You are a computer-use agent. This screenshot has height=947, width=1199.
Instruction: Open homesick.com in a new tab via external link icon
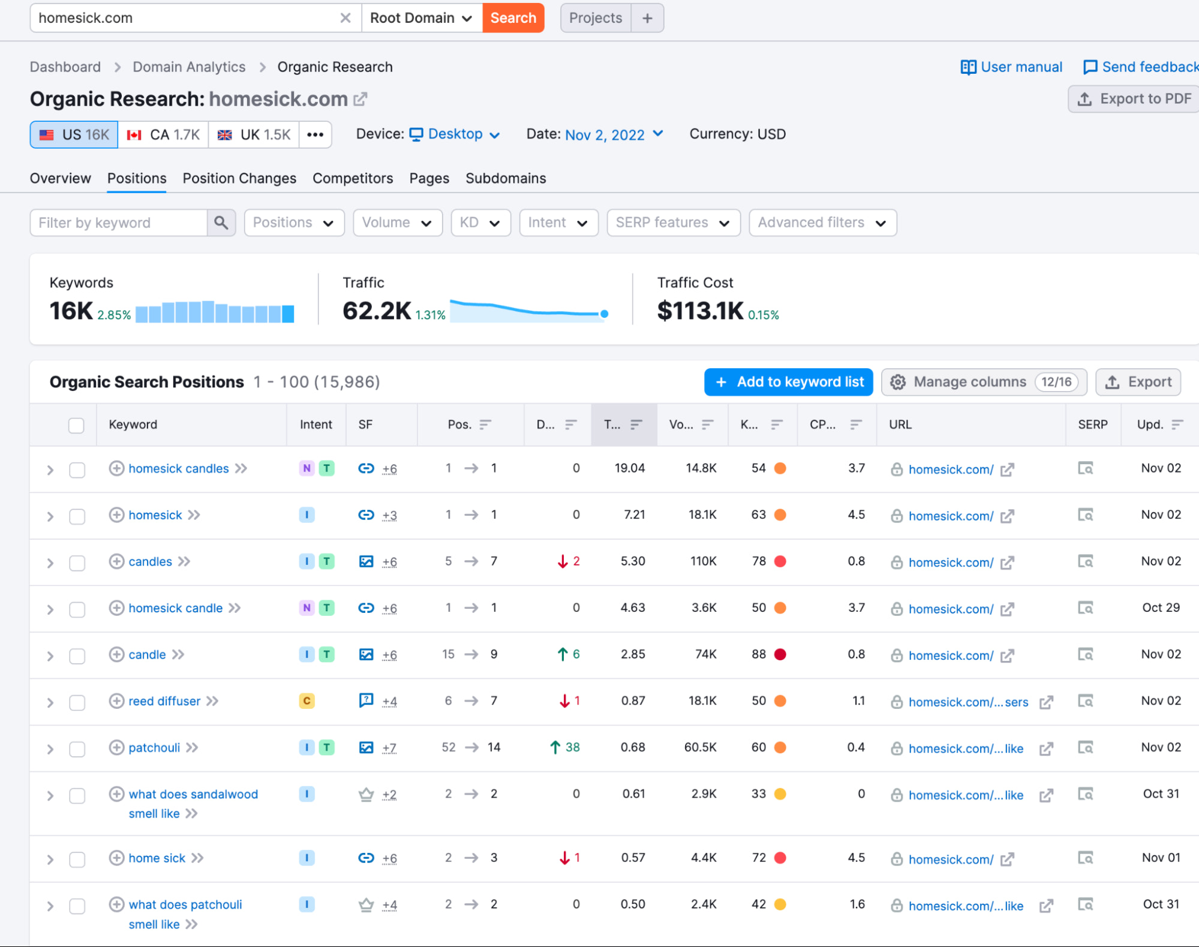[x=359, y=99]
